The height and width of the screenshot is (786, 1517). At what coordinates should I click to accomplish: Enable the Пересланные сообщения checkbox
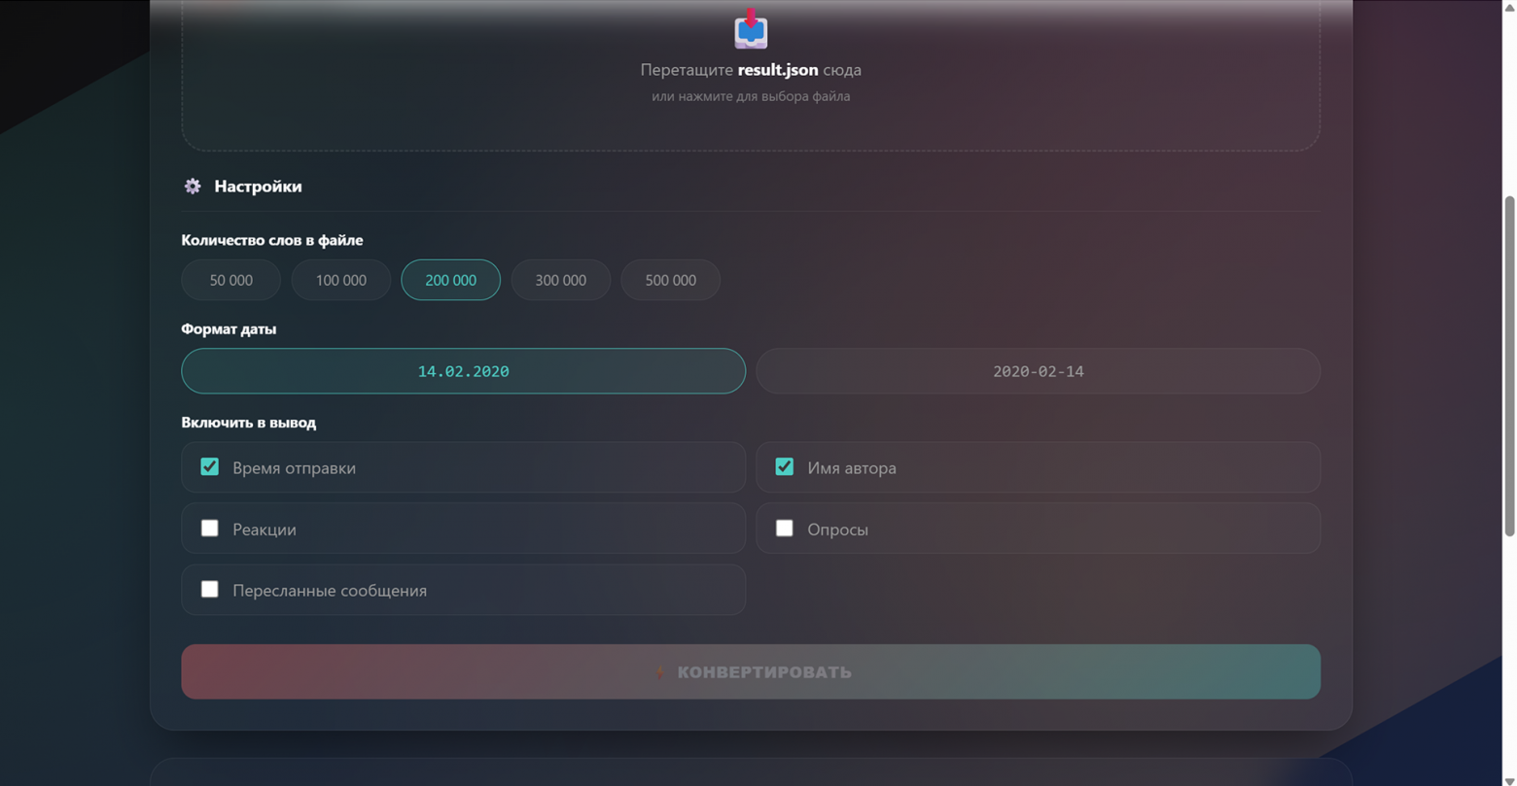(x=209, y=589)
